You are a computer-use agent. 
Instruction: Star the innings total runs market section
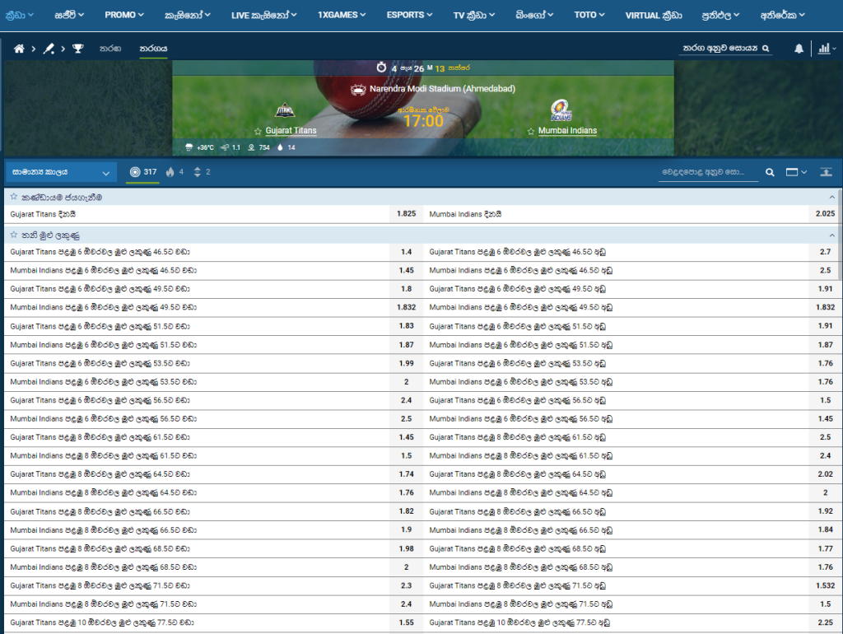(14, 235)
